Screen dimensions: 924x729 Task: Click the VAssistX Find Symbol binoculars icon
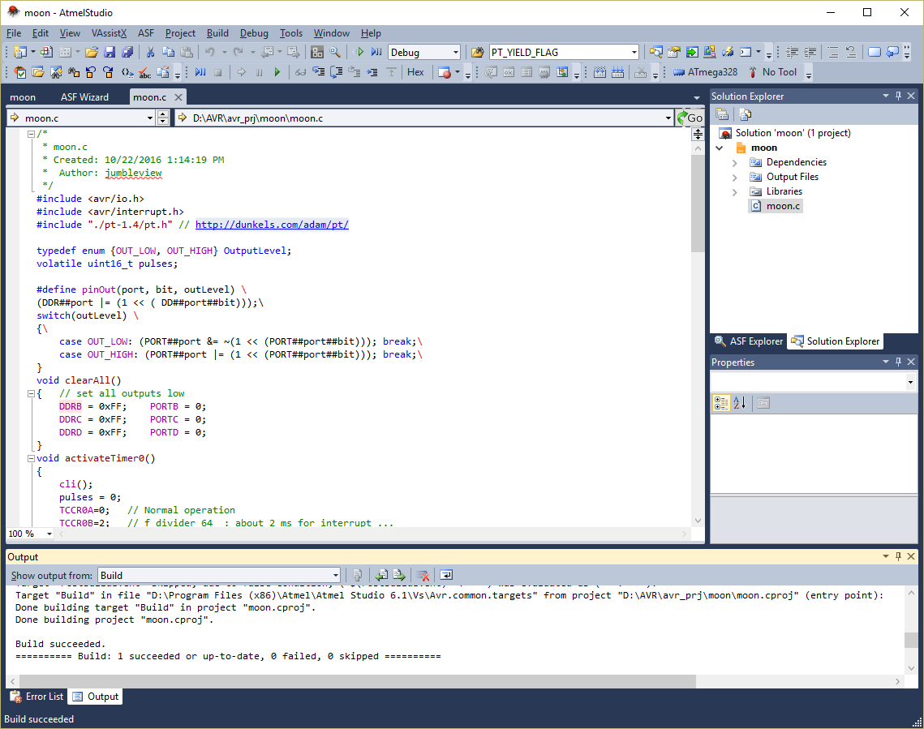pos(56,72)
